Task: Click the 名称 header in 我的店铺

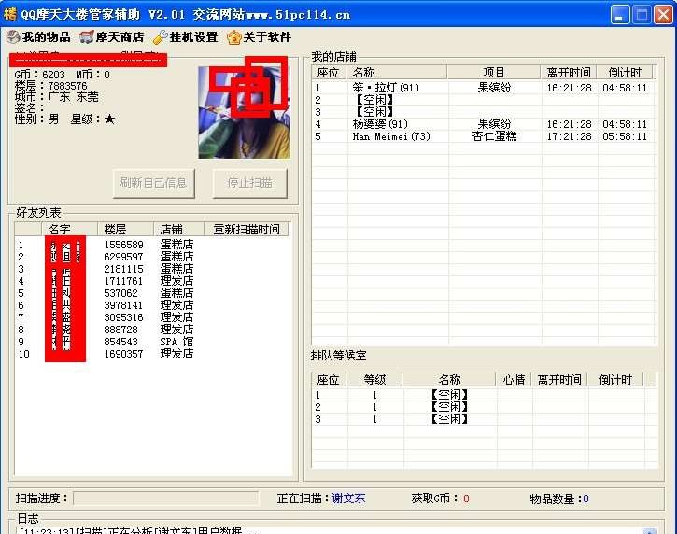Action: (x=396, y=72)
